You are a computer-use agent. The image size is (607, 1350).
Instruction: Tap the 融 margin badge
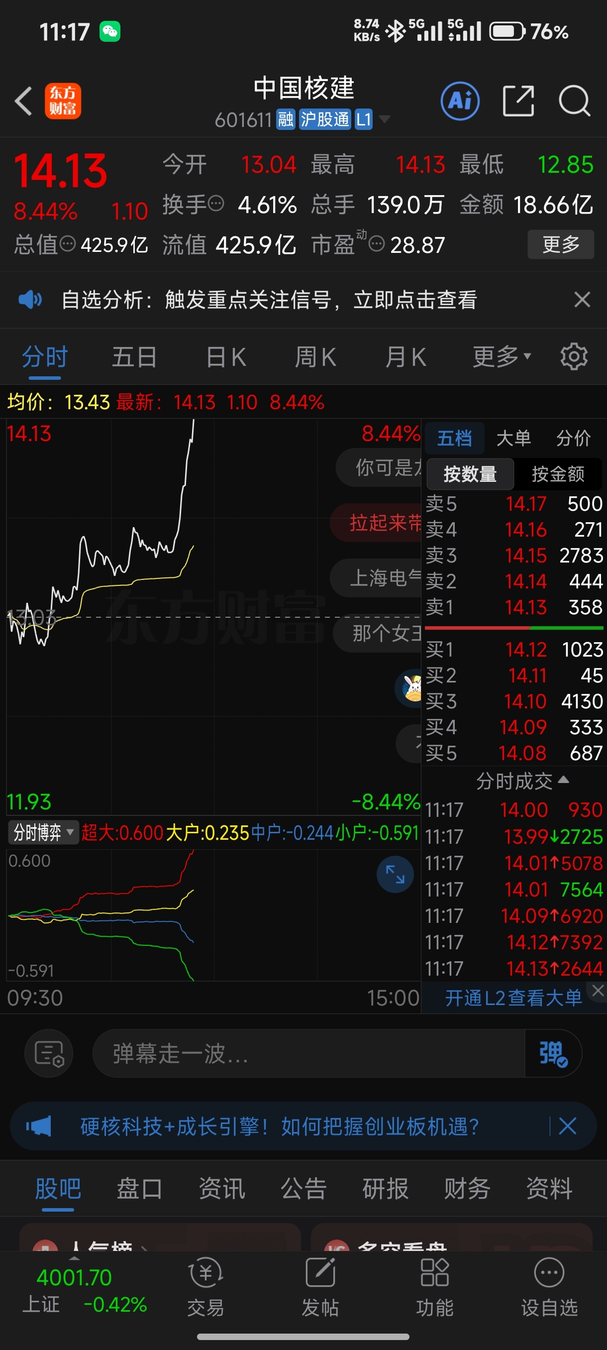point(286,119)
